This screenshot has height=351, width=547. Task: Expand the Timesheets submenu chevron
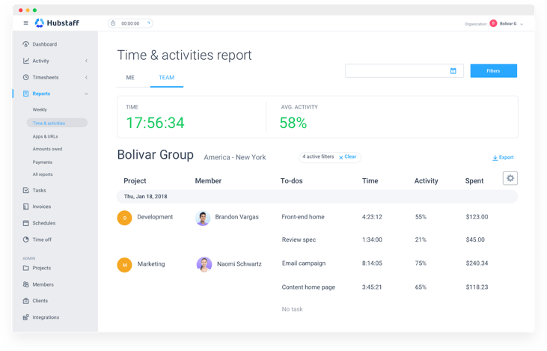coord(86,77)
